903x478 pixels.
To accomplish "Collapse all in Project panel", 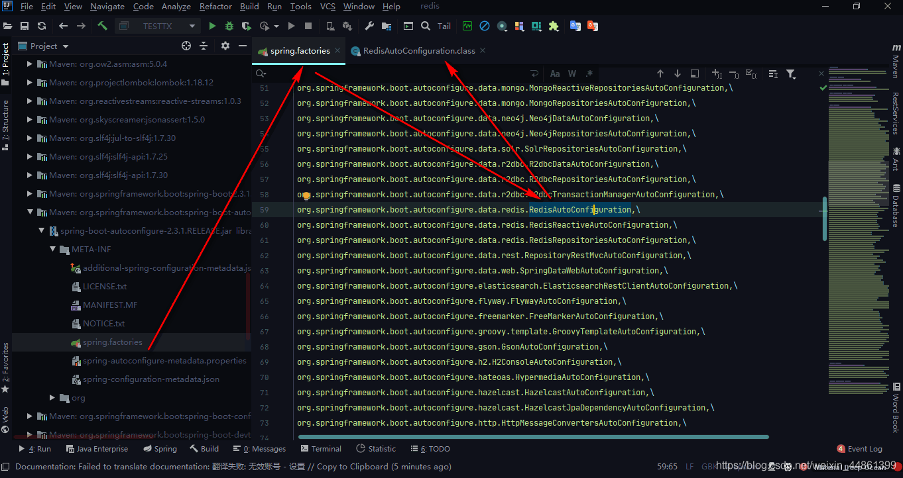I will coord(204,46).
